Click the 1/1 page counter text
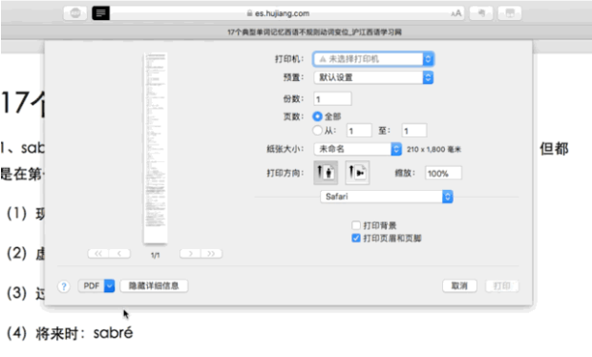 (x=156, y=256)
